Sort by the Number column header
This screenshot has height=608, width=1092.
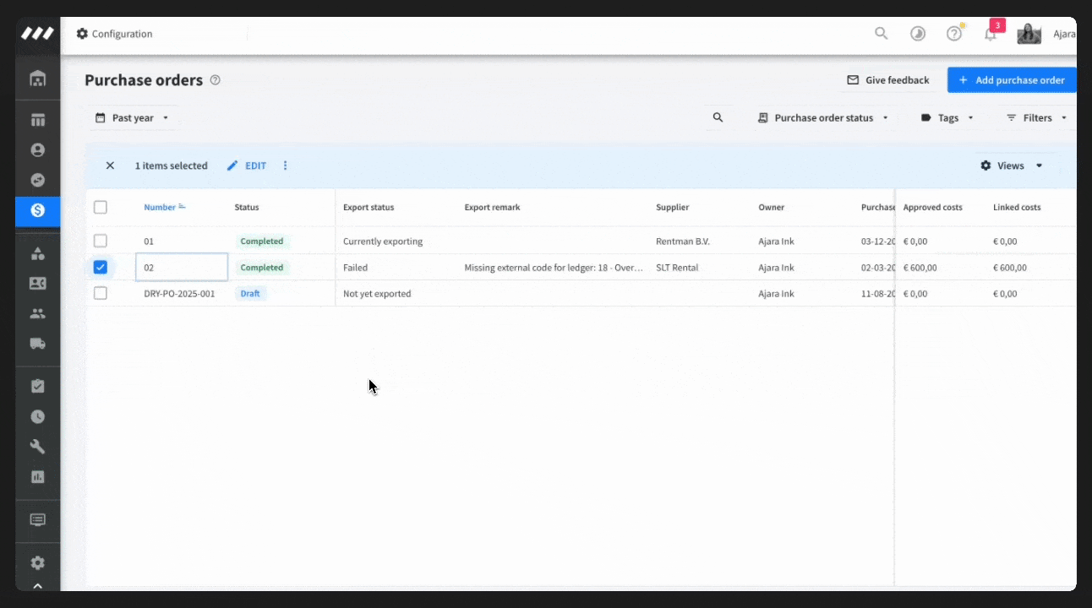[x=164, y=207]
